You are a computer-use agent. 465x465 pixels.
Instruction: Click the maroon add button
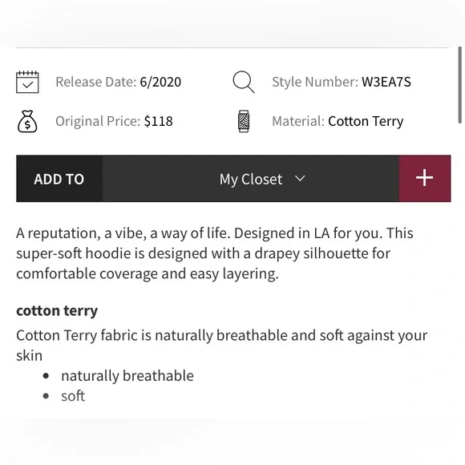425,179
